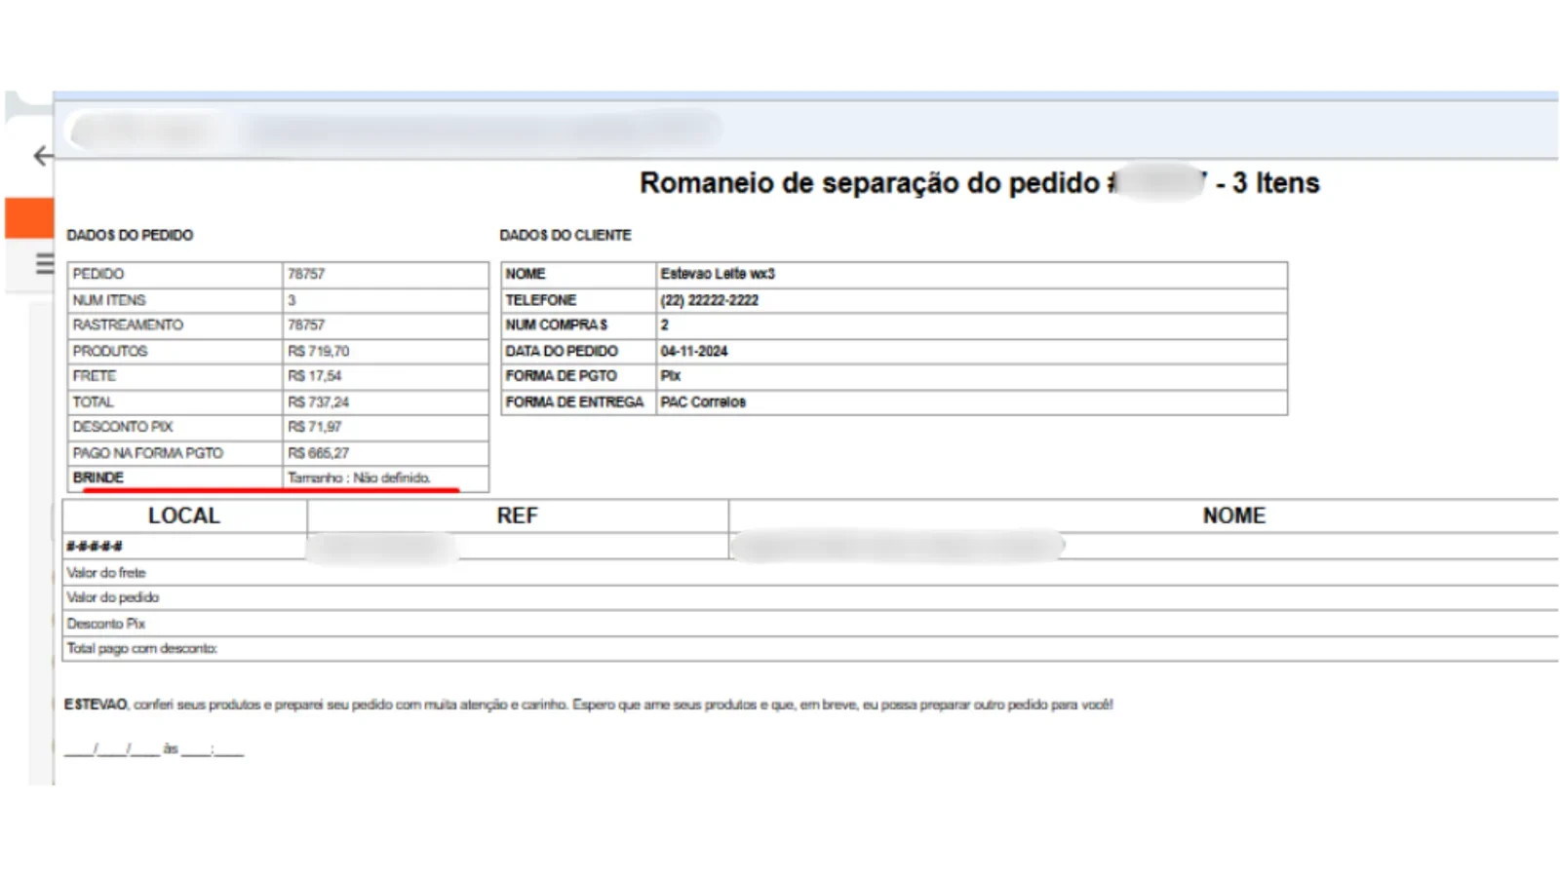
Task: Click the client name 'Estevao Leite wx3'
Action: point(718,274)
